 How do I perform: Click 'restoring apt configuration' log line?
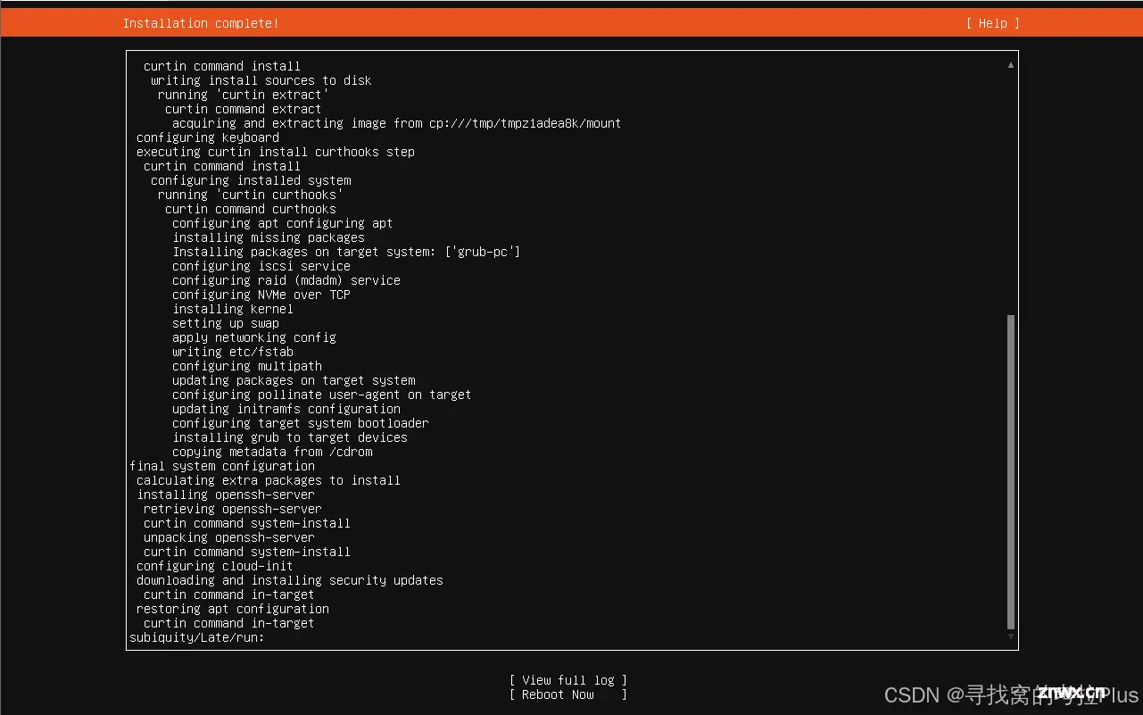tap(233, 609)
